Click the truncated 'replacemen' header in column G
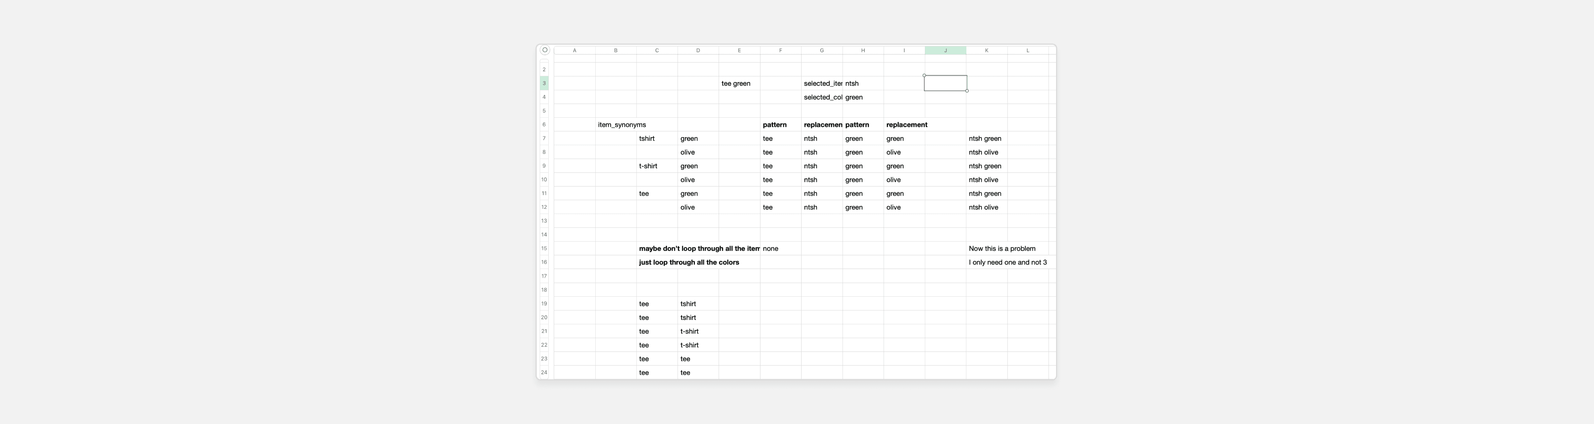The image size is (1594, 424). point(822,125)
